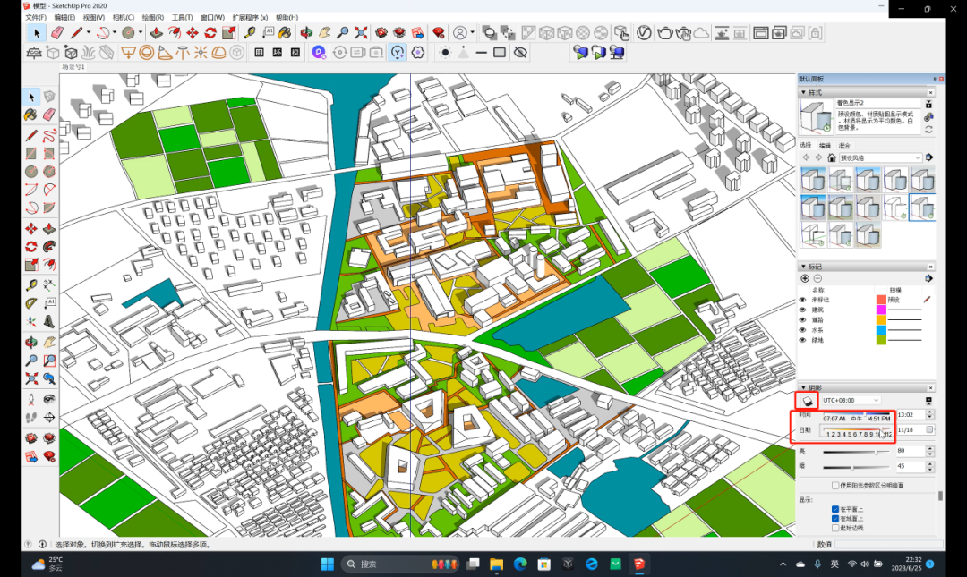The width and height of the screenshot is (967, 577).
Task: Choose the Scale tool in top toolbar
Action: [229, 33]
